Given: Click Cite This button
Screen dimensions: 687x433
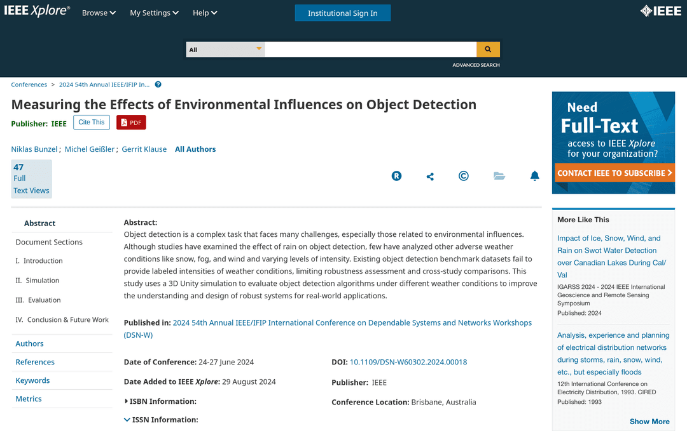Looking at the screenshot, I should pyautogui.click(x=92, y=122).
